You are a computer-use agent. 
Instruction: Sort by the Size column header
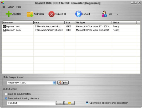click(x=70, y=22)
